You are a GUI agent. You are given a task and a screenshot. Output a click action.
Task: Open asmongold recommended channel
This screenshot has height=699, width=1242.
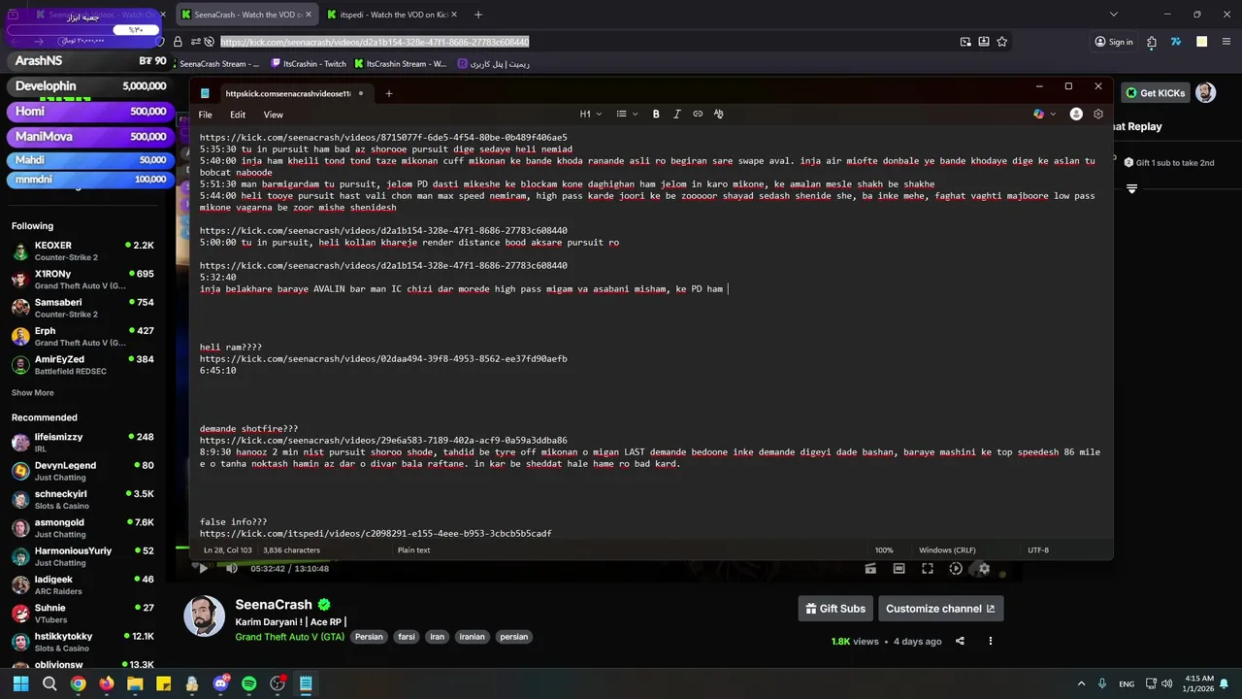pos(83,528)
